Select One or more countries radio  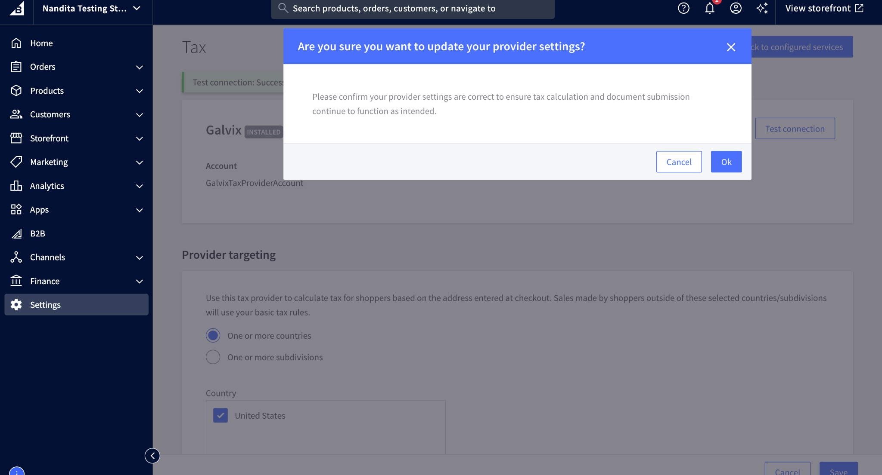(x=213, y=335)
